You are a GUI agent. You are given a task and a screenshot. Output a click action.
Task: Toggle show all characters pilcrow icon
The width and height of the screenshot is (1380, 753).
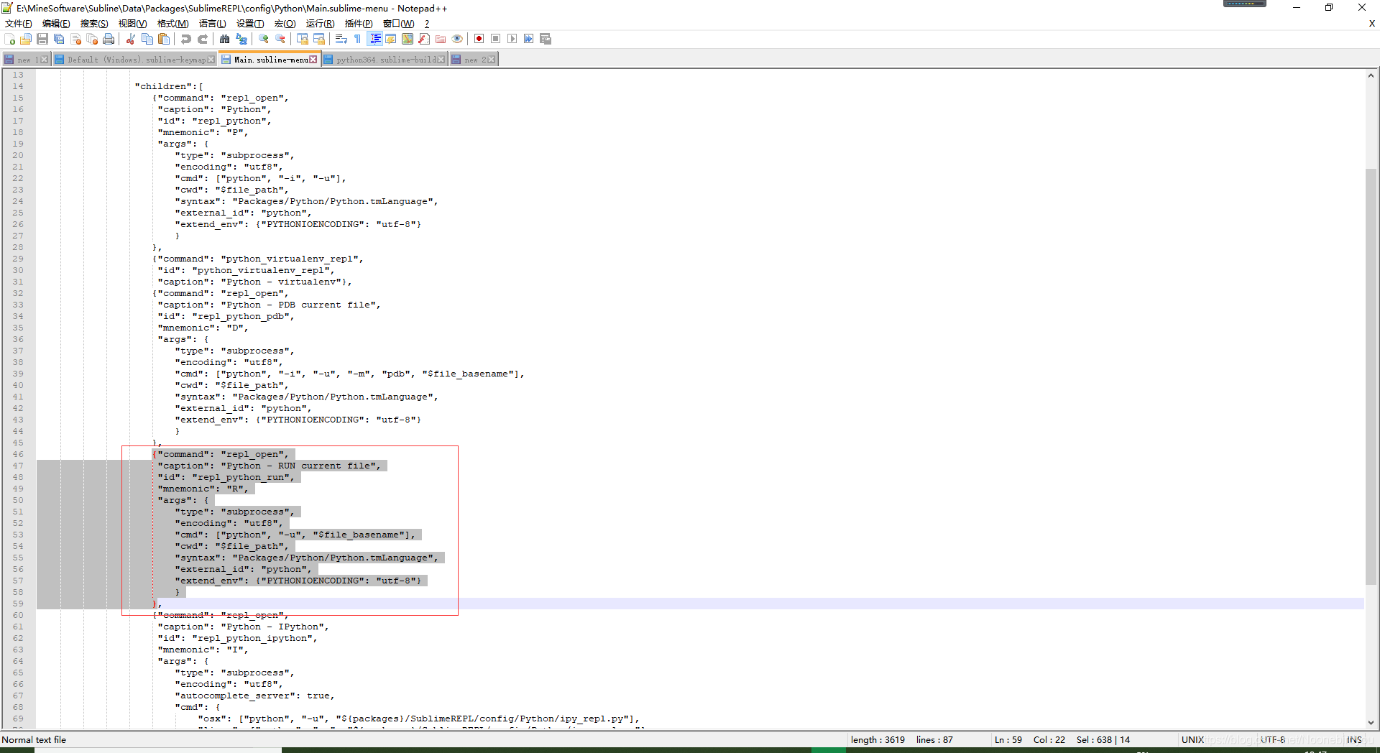point(358,39)
